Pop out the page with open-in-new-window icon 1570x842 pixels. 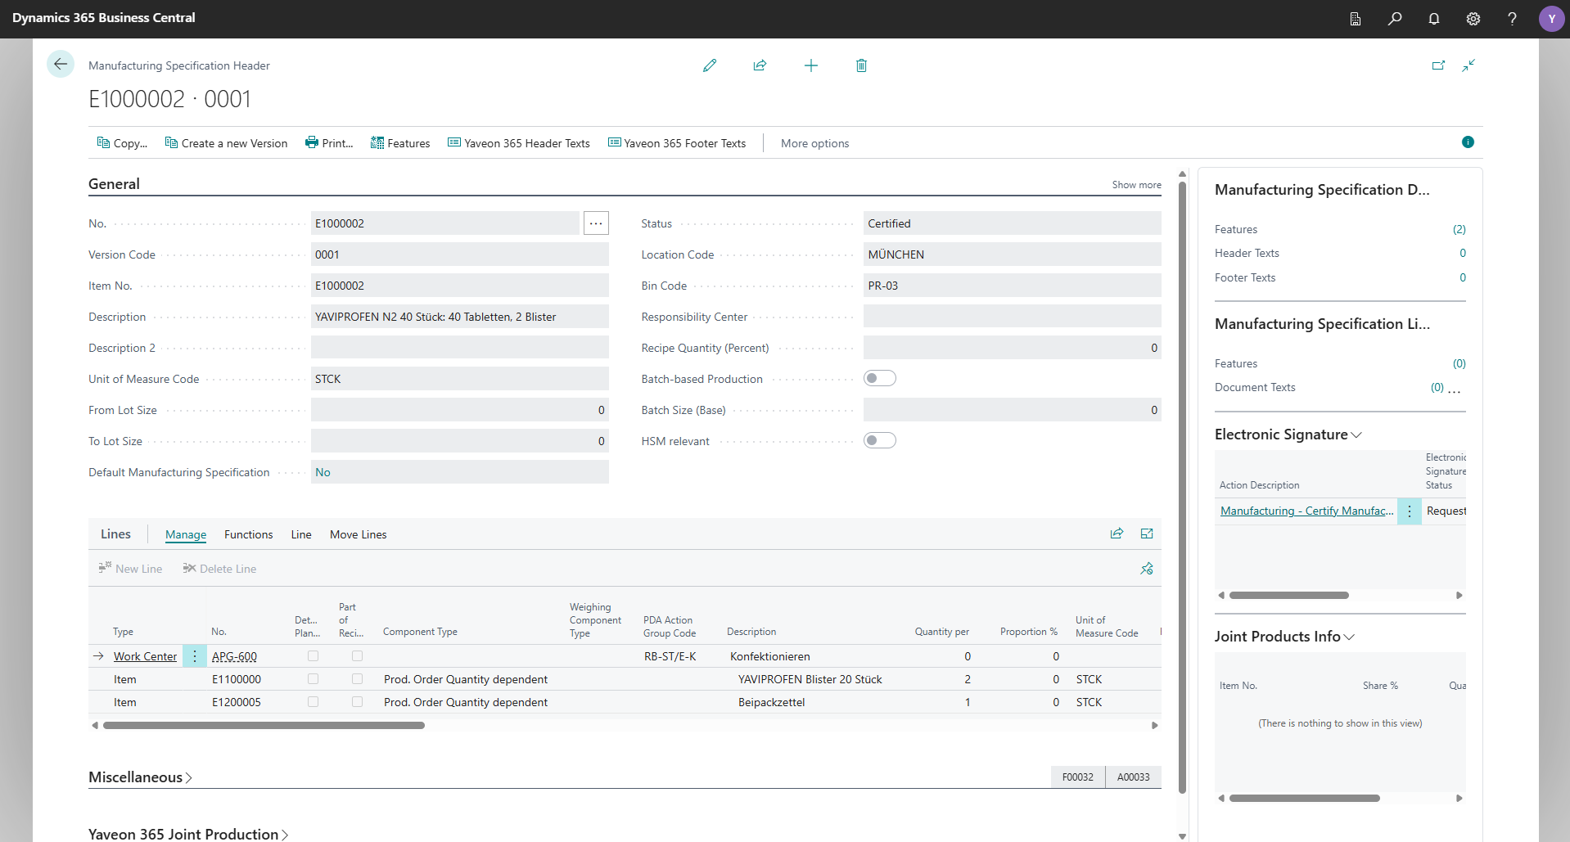pos(1438,65)
